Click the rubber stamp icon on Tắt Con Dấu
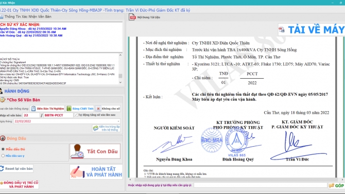Image resolution: width=345 pixels, height=194 pixels. [x=77, y=151]
